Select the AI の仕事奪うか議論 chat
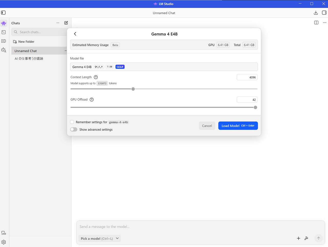Image resolution: width=328 pixels, height=247 pixels. click(x=29, y=59)
